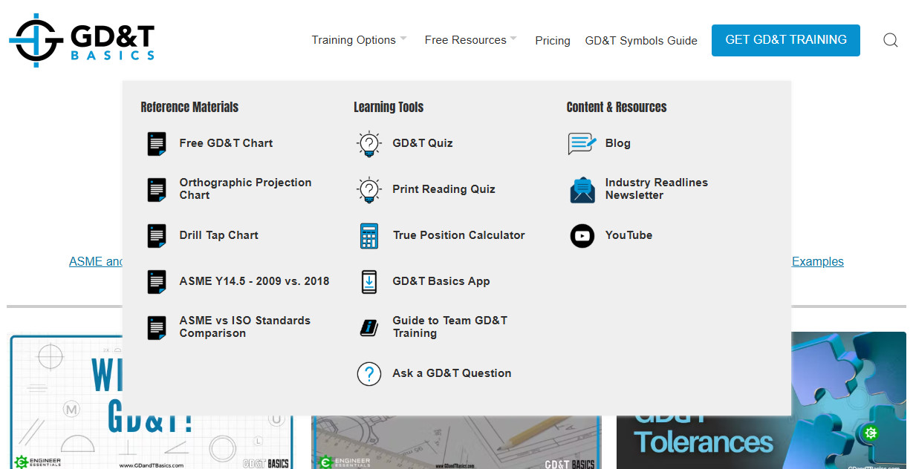
Task: Select Ask a GD&T Question
Action: point(452,373)
